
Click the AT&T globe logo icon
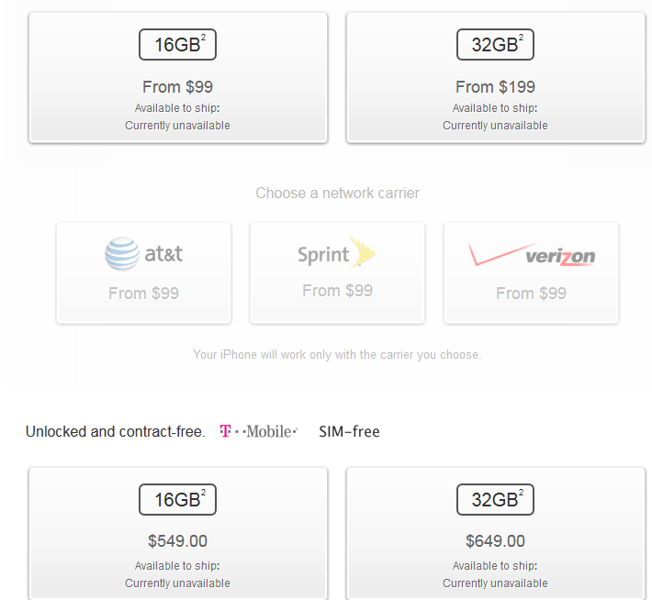pos(122,254)
